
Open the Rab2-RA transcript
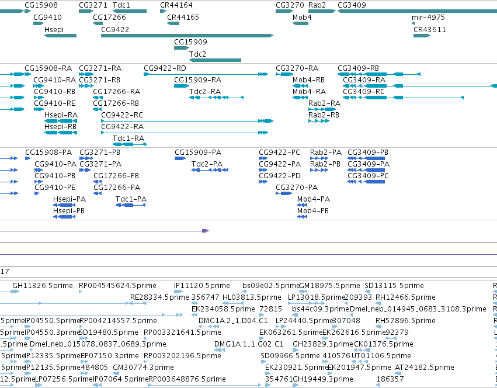[322, 109]
